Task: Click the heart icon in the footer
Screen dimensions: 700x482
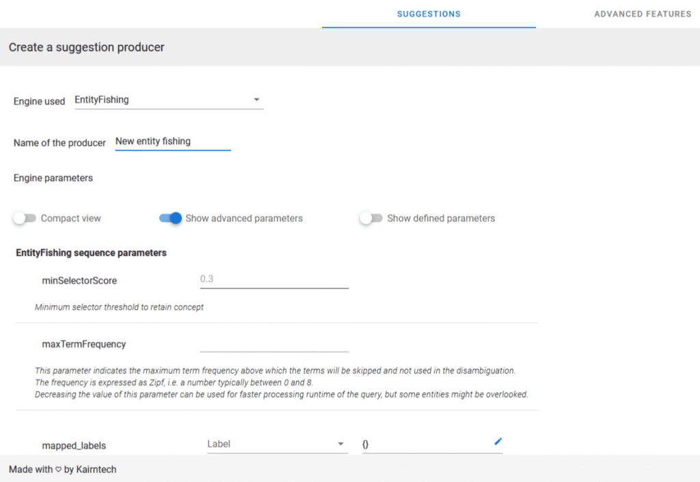Action: 58,470
